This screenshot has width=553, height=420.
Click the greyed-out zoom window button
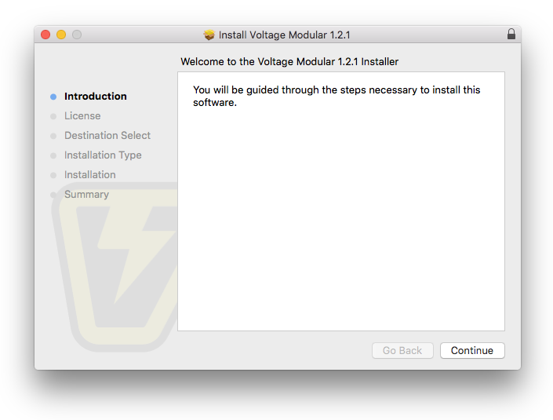click(x=77, y=35)
